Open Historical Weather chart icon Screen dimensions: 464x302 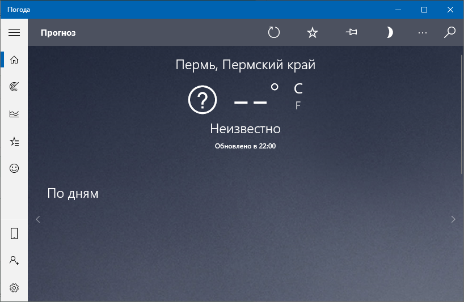pos(14,114)
